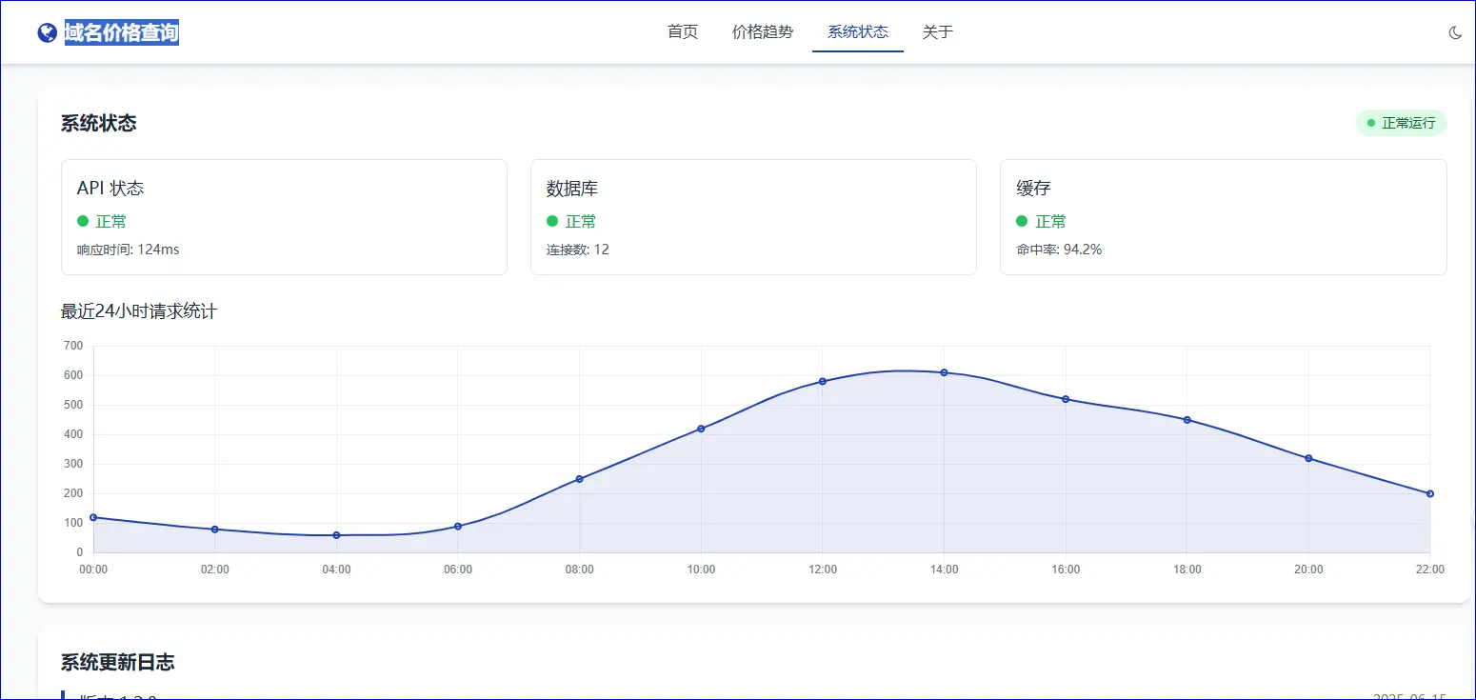This screenshot has width=1476, height=700.
Task: Click the 04:00 chart data point
Action: [x=336, y=535]
